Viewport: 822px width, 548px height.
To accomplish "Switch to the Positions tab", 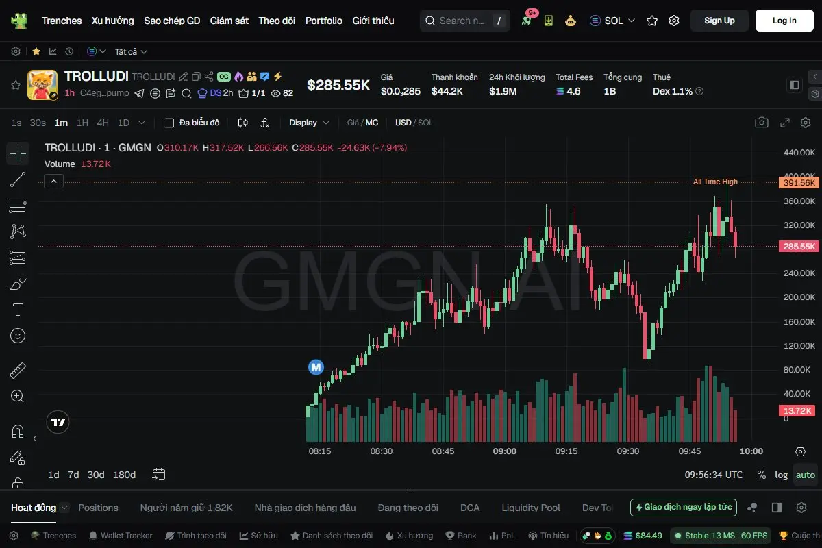I will [x=98, y=508].
